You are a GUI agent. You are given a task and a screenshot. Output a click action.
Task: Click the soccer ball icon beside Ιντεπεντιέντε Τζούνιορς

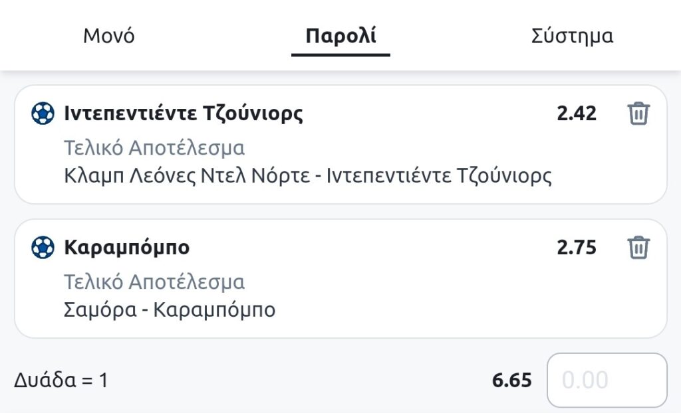(x=43, y=114)
